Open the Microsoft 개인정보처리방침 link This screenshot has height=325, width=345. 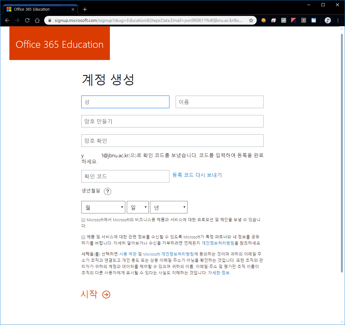tap(168, 254)
